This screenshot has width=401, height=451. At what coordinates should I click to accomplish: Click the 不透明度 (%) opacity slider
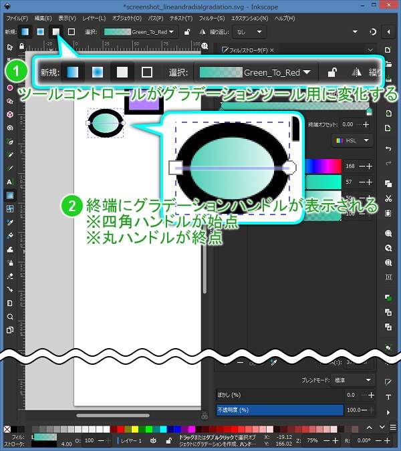tap(279, 410)
